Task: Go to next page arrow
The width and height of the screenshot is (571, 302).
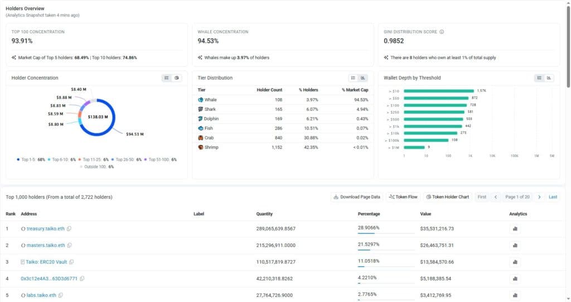Action: click(x=539, y=197)
